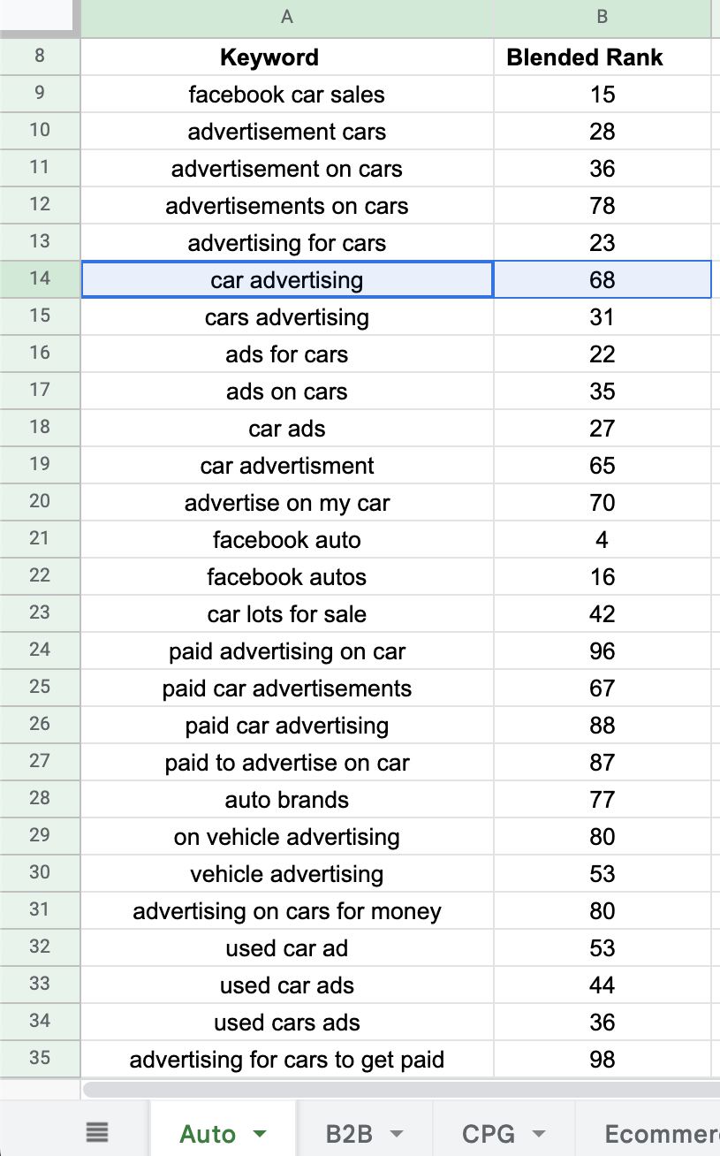Viewport: 720px width, 1156px height.
Task: Click the select-all corner box
Action: [x=40, y=18]
